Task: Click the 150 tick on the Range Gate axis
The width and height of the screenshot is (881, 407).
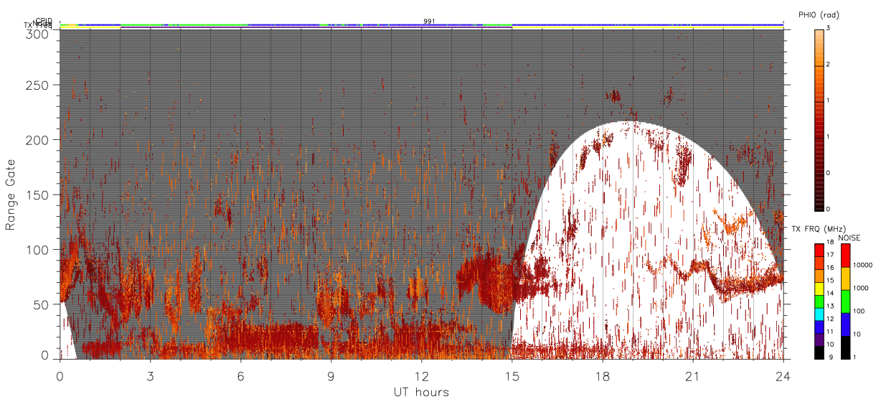Action: [37, 195]
